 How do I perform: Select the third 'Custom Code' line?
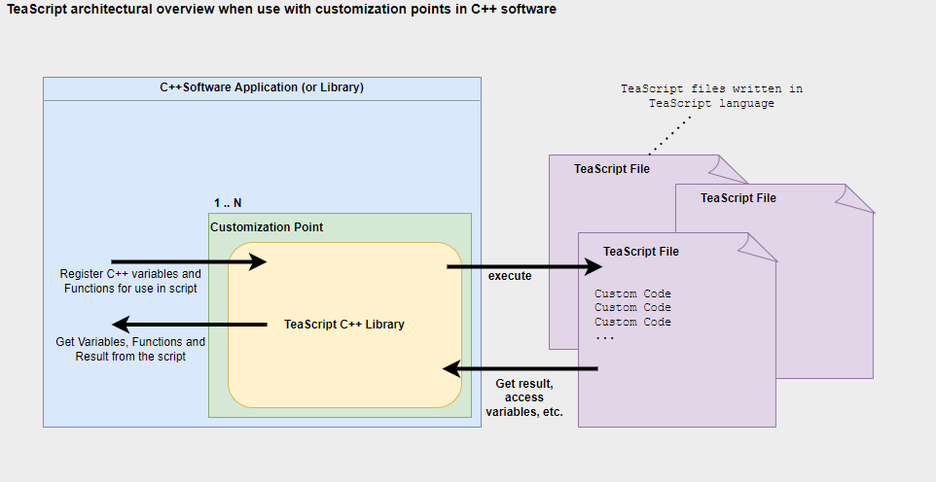[632, 322]
